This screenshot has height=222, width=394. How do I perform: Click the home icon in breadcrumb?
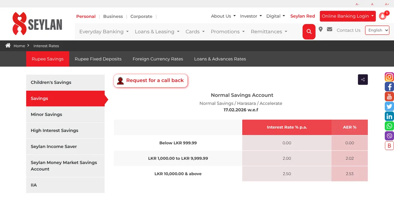pos(8,45)
